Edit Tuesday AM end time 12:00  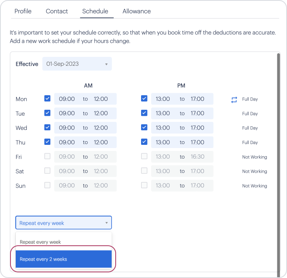(101, 113)
